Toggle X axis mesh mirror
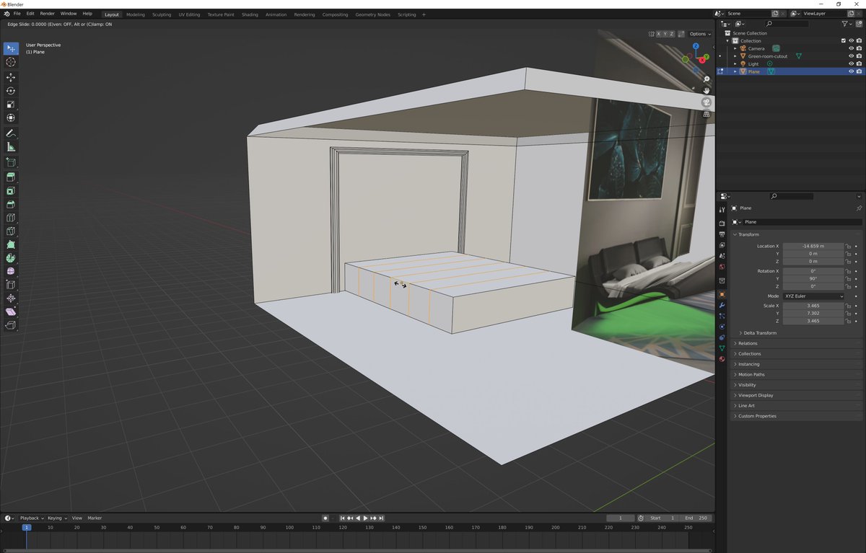Screen dimensions: 866x553 click(658, 34)
